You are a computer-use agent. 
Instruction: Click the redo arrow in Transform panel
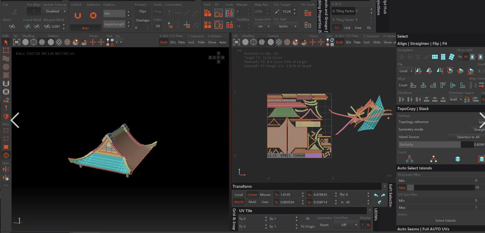coord(383,195)
